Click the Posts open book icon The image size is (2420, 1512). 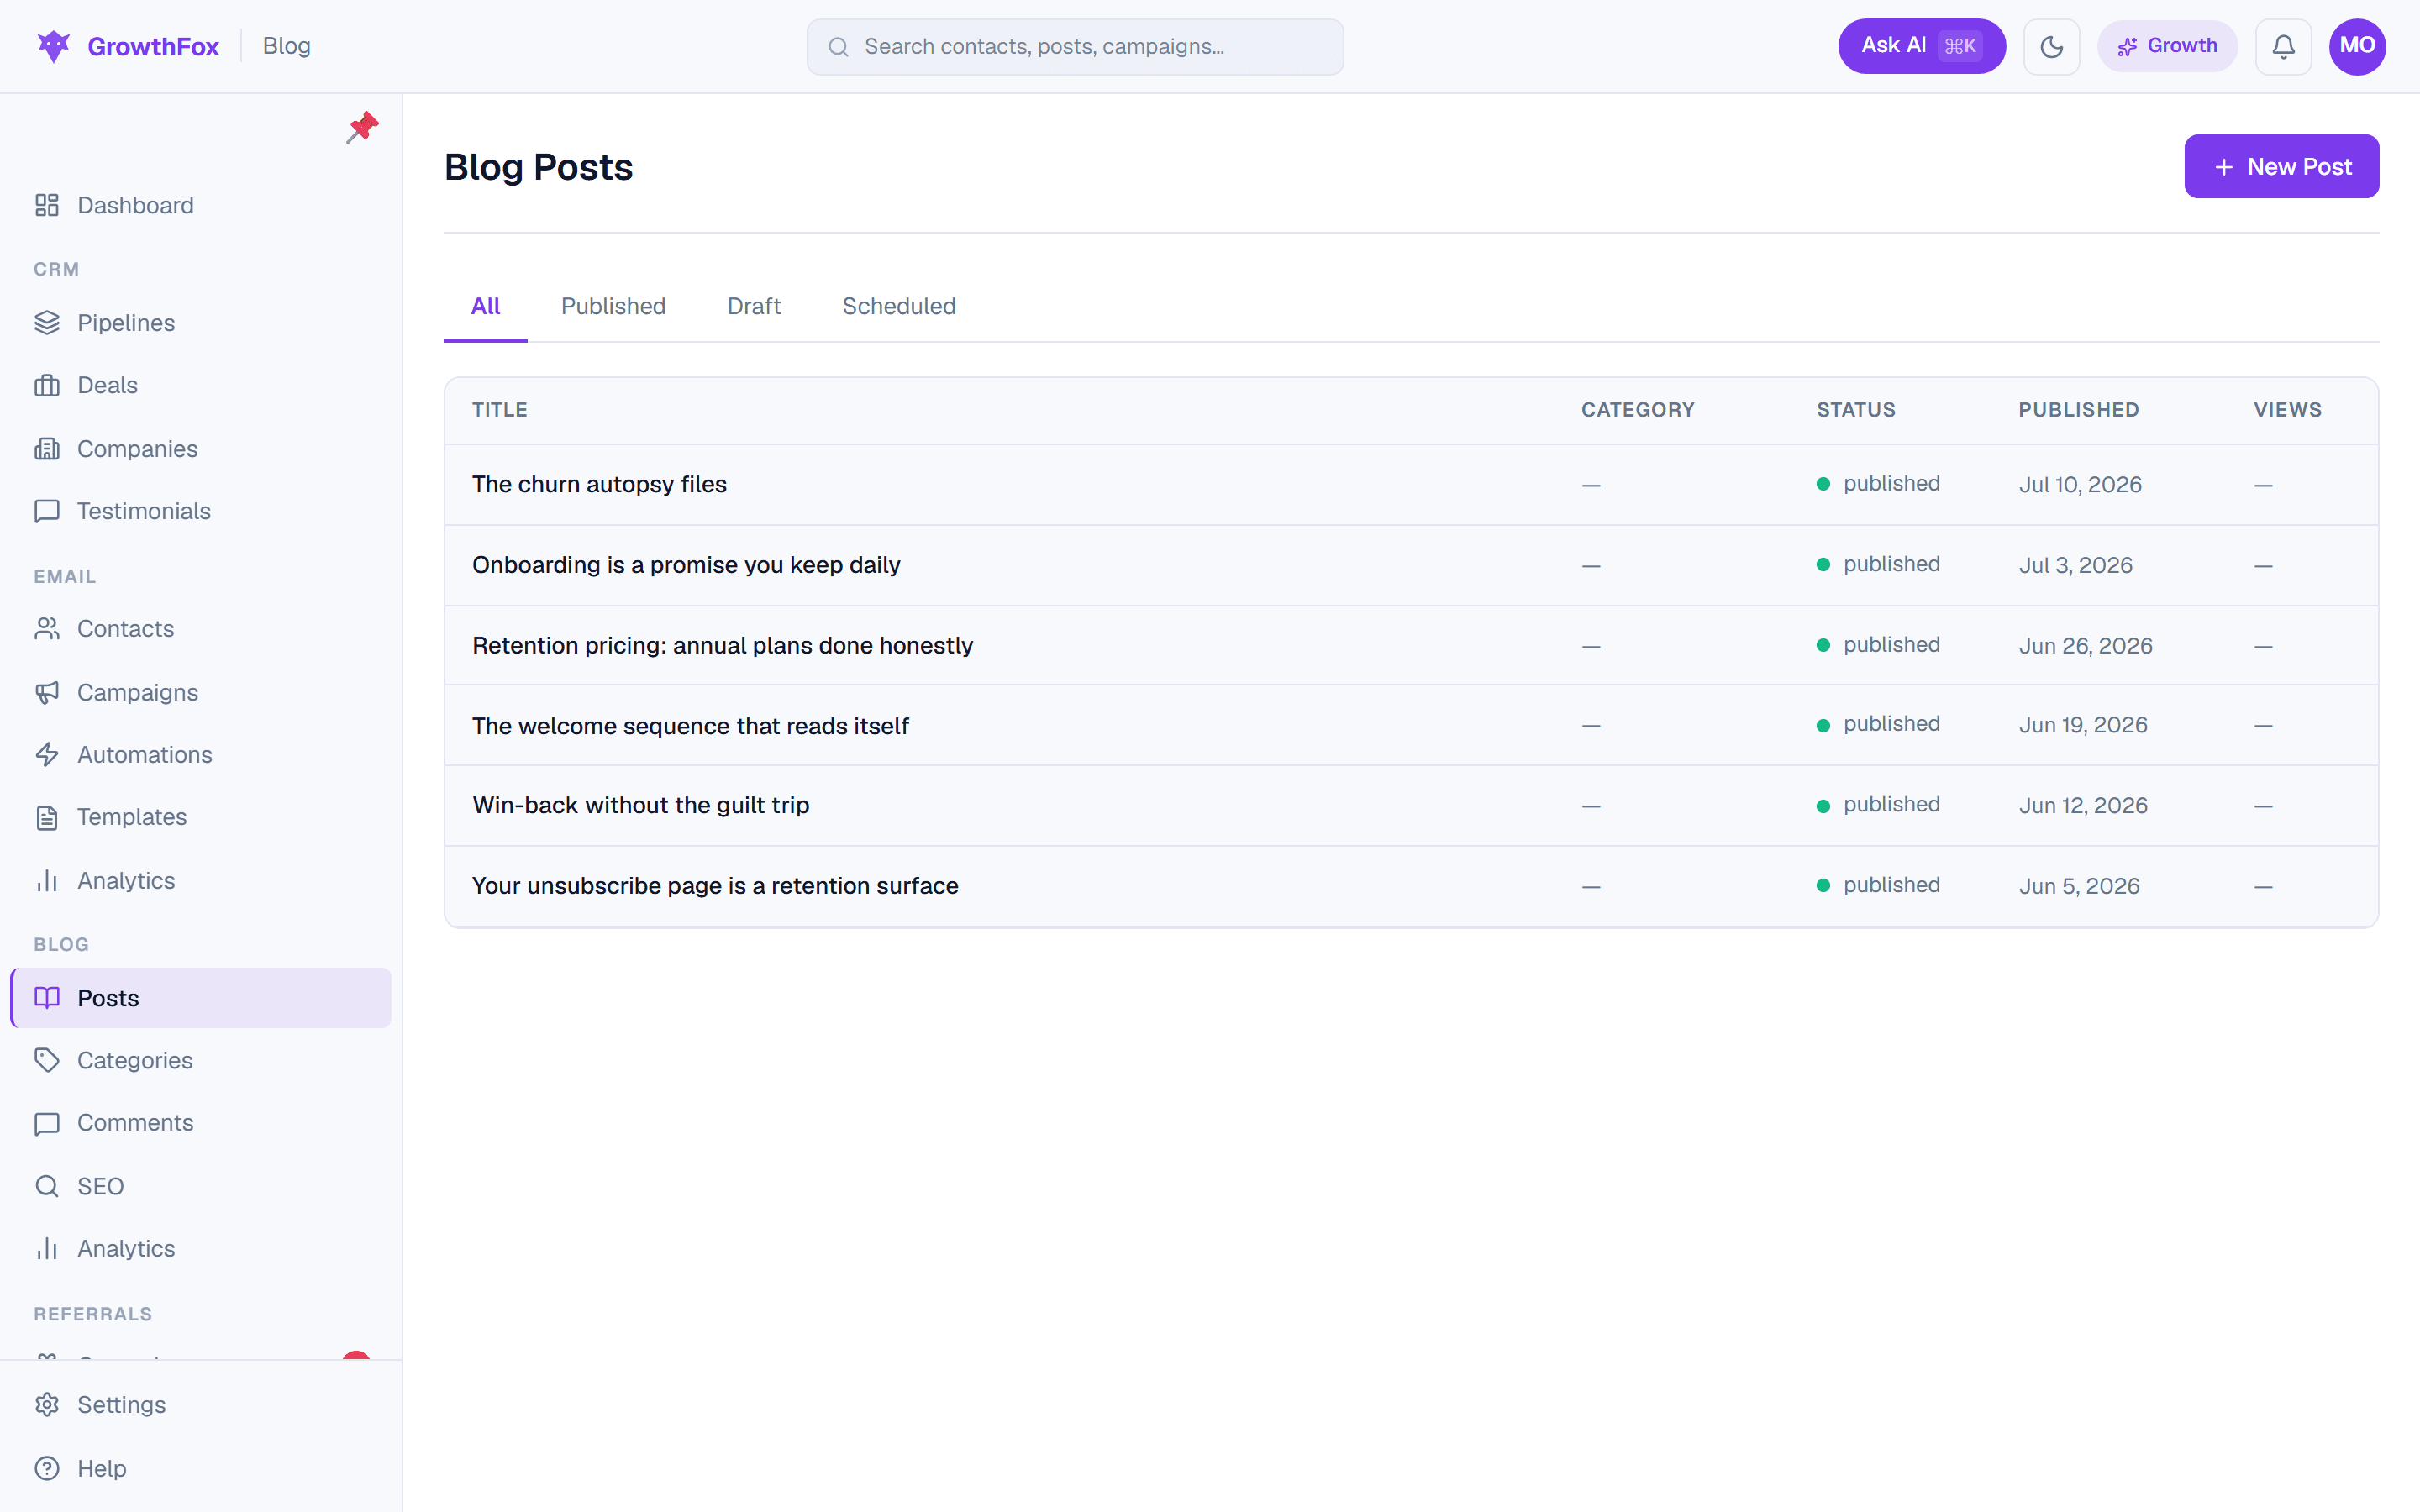pos(47,998)
